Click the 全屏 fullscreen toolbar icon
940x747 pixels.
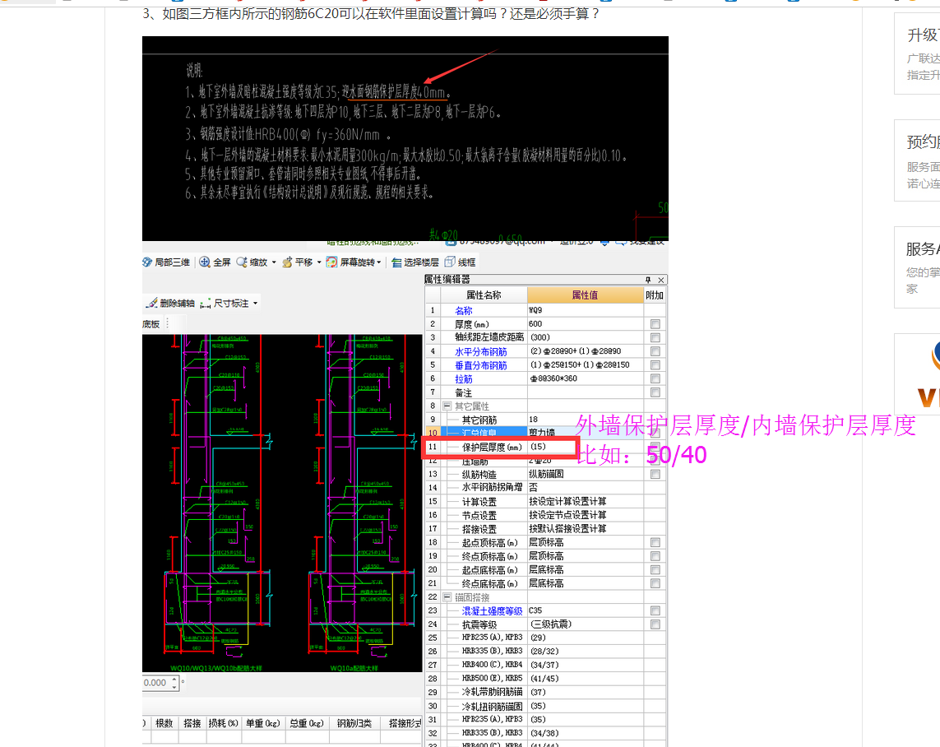(205, 262)
